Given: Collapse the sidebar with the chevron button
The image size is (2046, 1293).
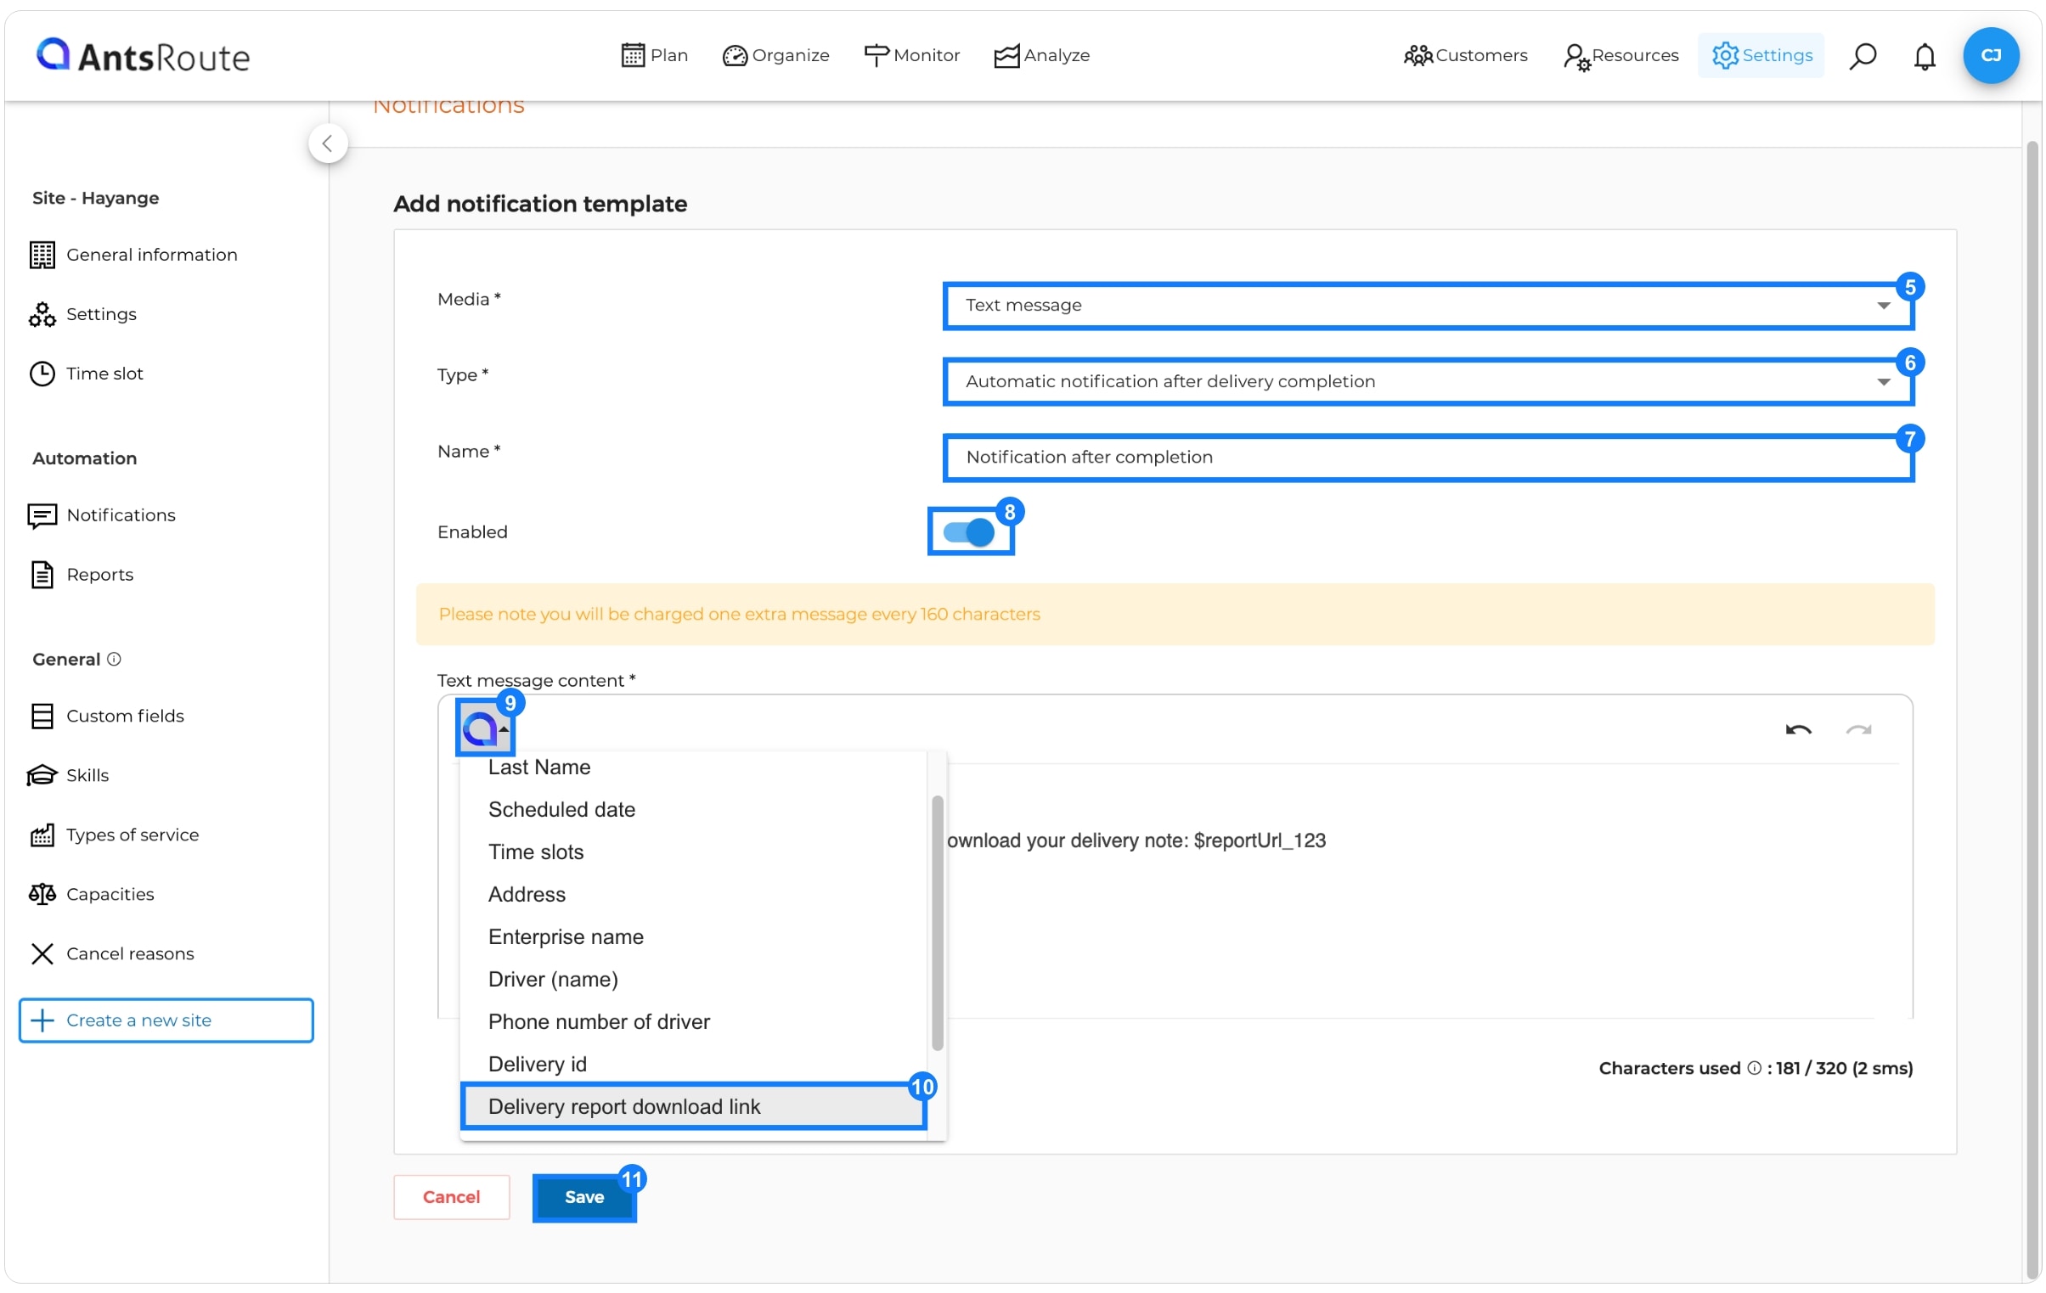Looking at the screenshot, I should tap(328, 143).
